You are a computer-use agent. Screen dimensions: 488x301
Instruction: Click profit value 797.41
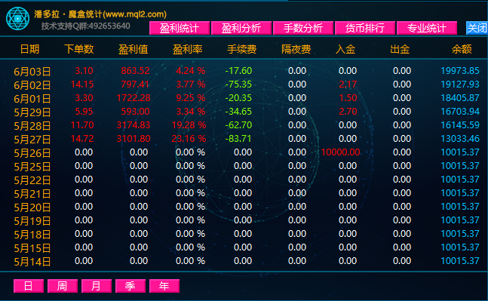tap(135, 84)
